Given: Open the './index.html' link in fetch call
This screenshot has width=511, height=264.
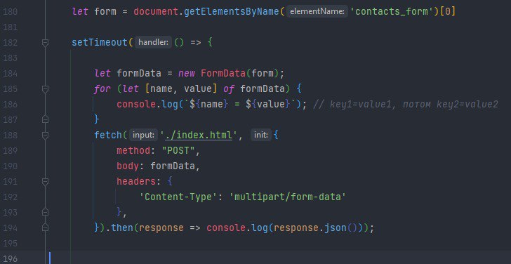Looking at the screenshot, I should [199, 135].
